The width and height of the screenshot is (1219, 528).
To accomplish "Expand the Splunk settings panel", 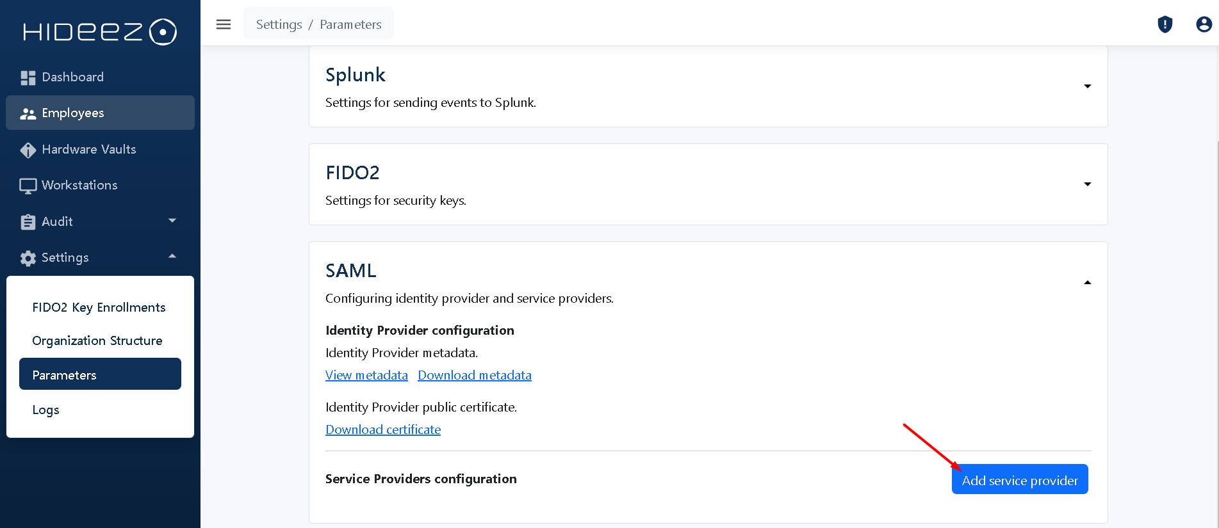I will 1087,86.
